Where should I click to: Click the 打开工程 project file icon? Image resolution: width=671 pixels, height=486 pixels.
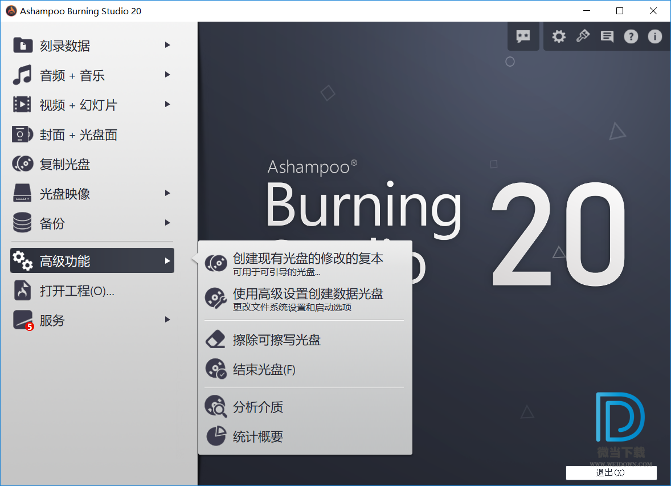tap(22, 291)
